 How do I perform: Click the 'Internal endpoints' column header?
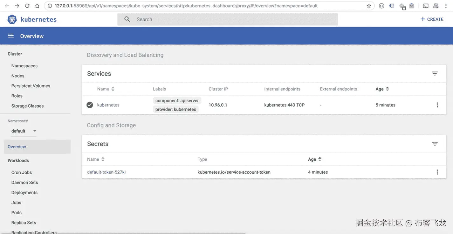(x=282, y=89)
